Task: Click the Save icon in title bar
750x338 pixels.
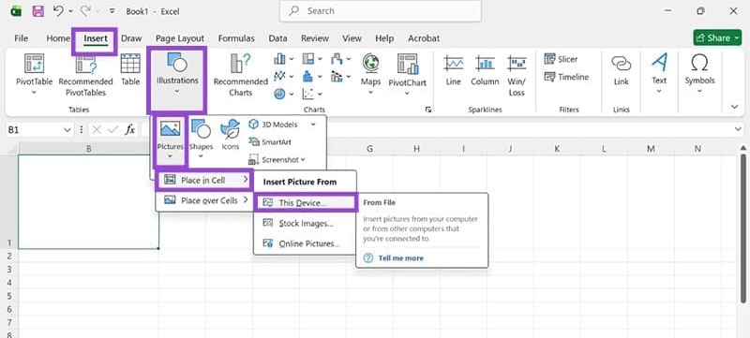Action: 37,11
